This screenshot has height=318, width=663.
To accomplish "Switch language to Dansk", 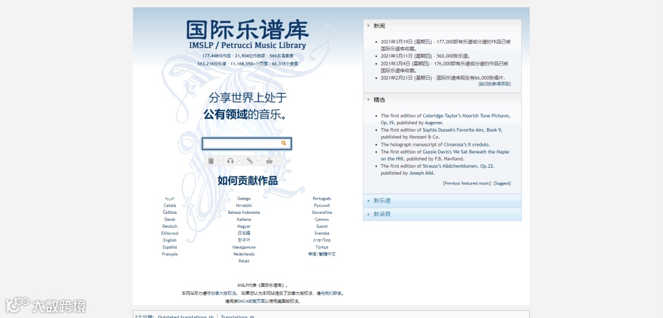I will [x=169, y=219].
